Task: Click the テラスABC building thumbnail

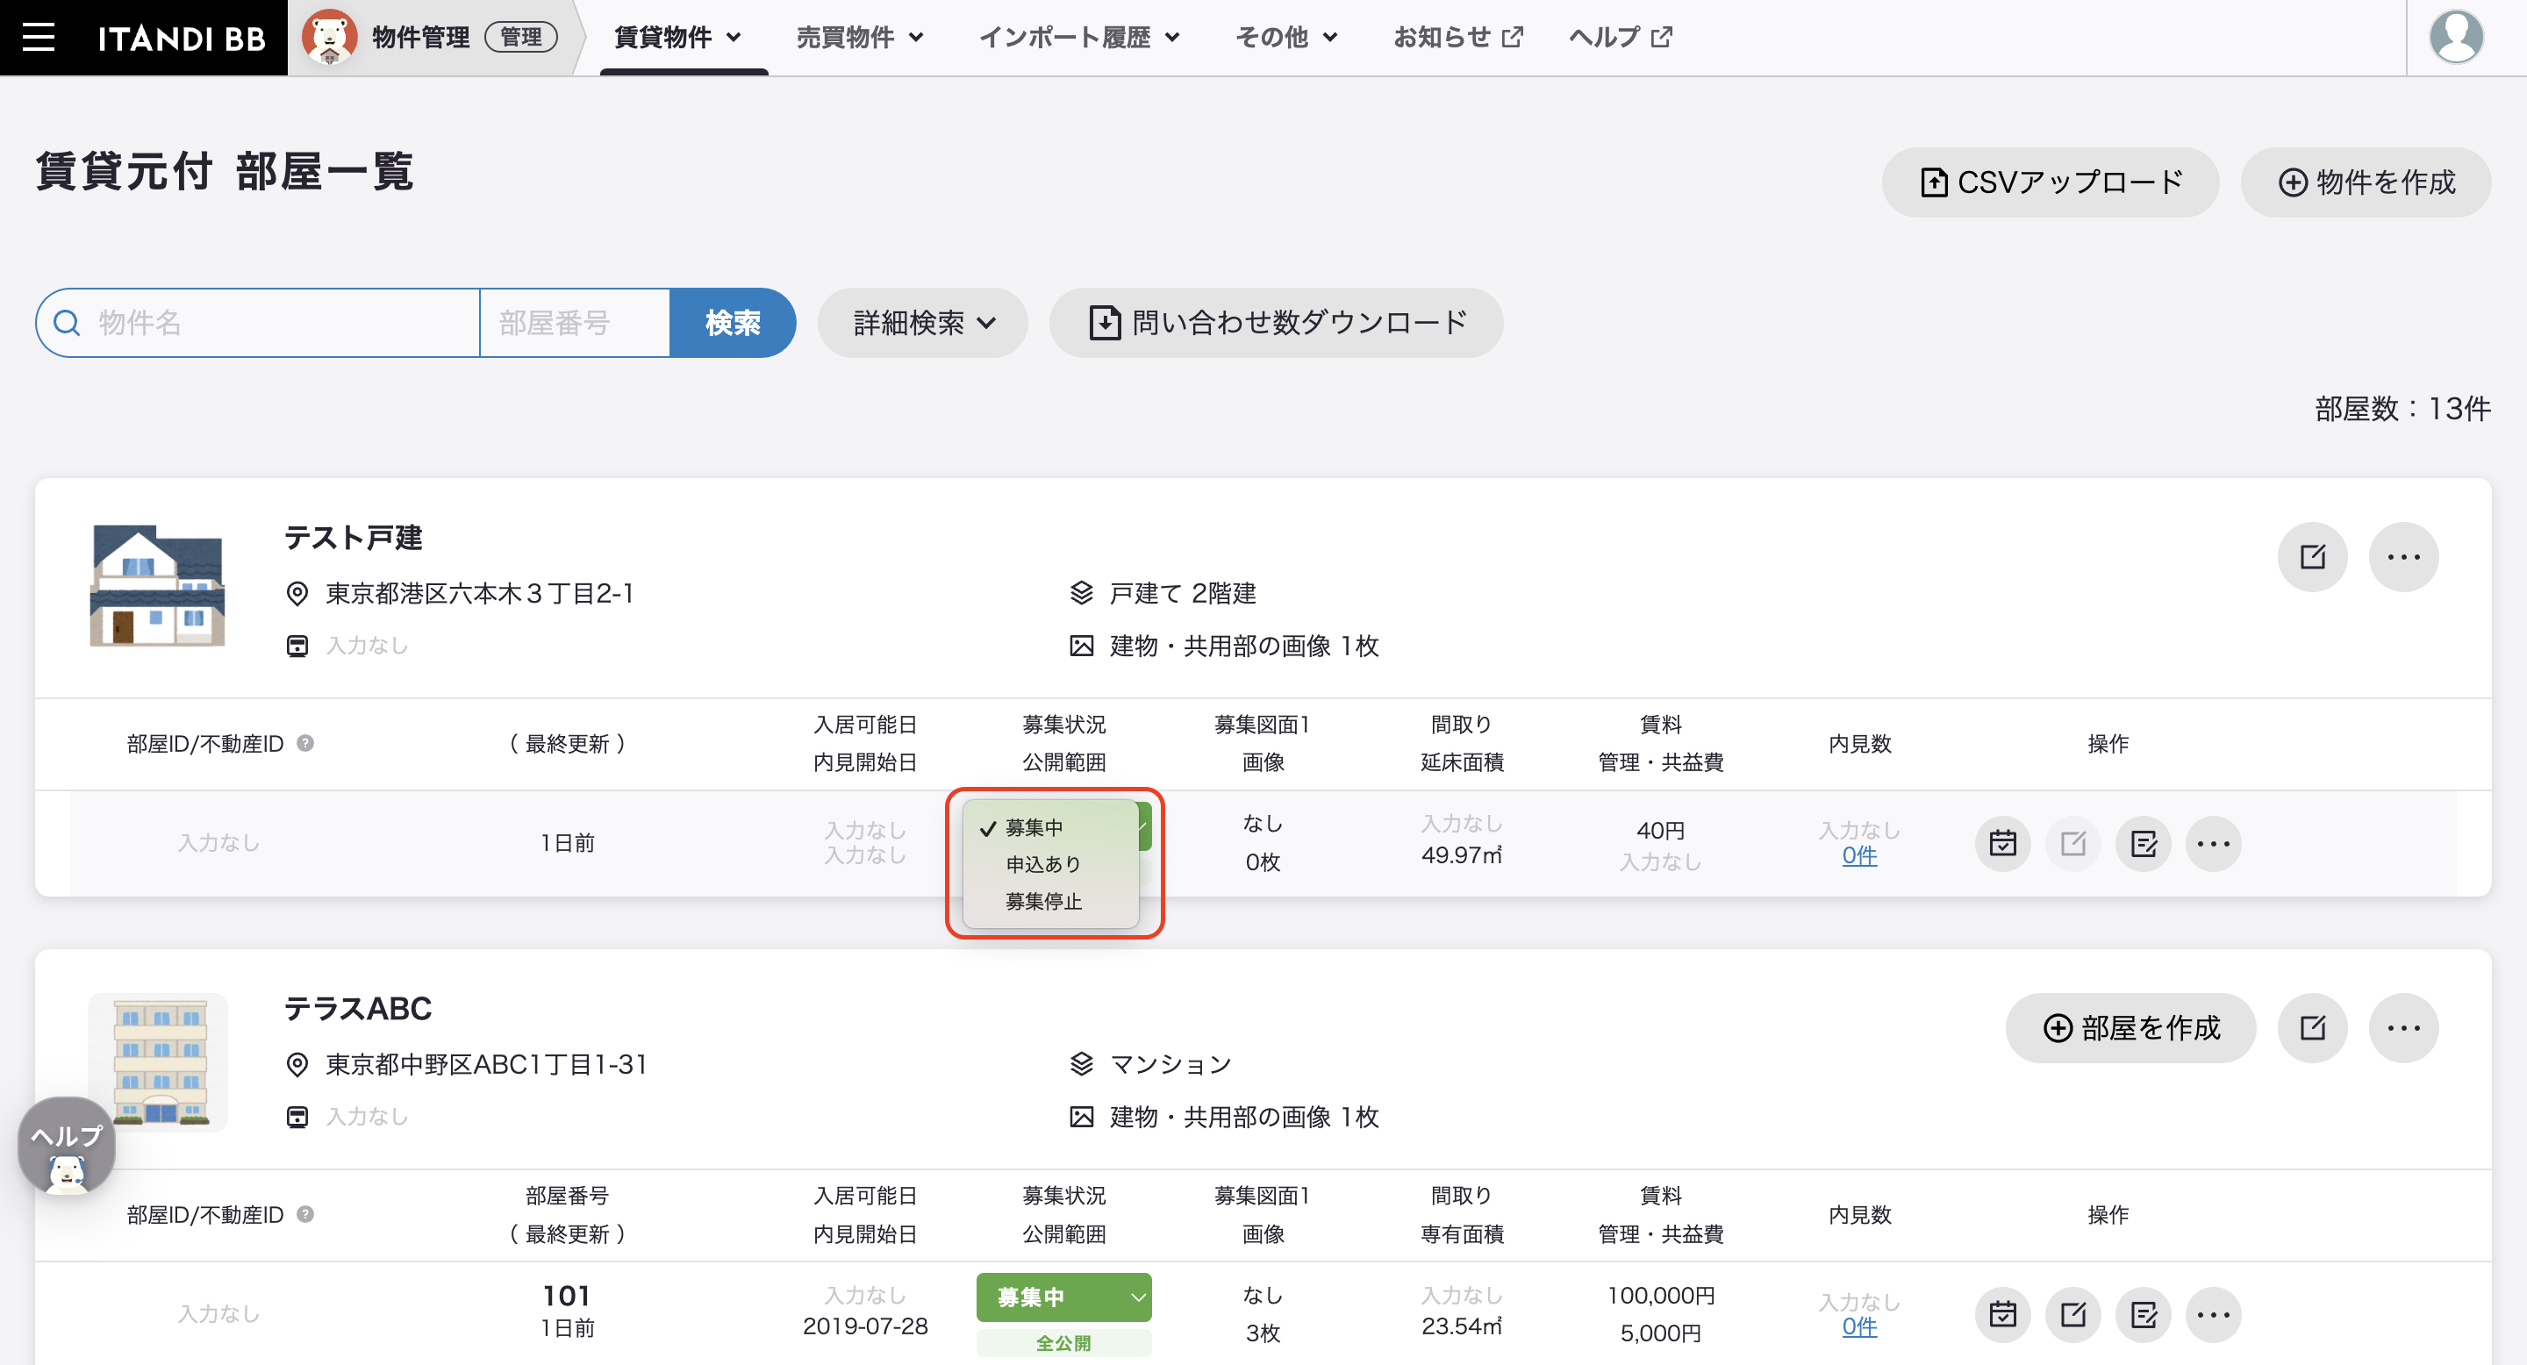Action: pos(158,1062)
